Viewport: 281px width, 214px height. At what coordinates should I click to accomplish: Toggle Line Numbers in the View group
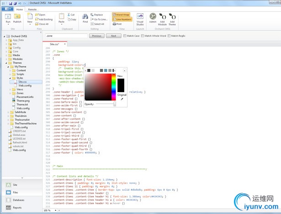pyautogui.click(x=122, y=19)
